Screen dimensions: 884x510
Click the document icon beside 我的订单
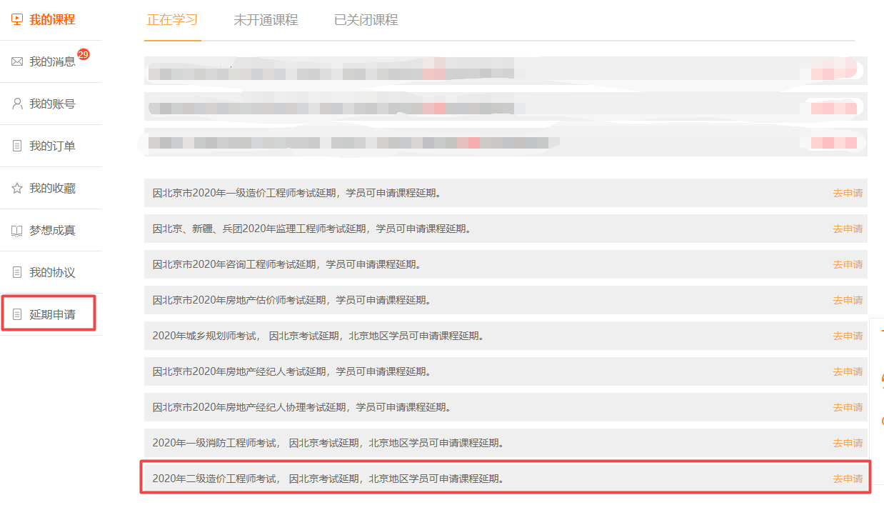pos(16,146)
